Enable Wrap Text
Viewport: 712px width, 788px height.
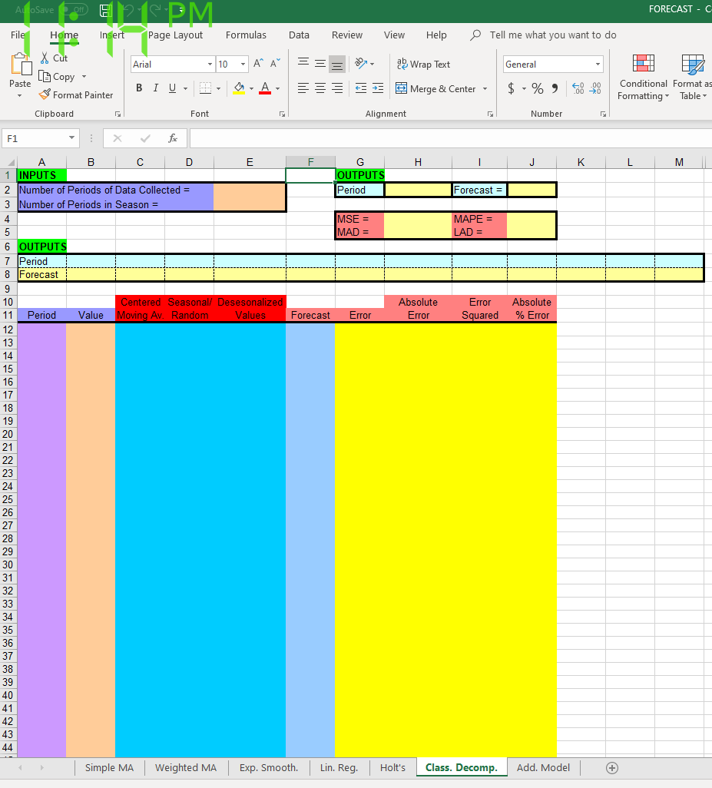click(423, 64)
